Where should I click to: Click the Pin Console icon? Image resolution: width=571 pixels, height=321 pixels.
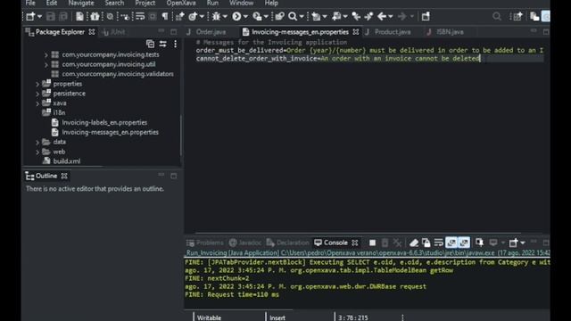pos(480,243)
